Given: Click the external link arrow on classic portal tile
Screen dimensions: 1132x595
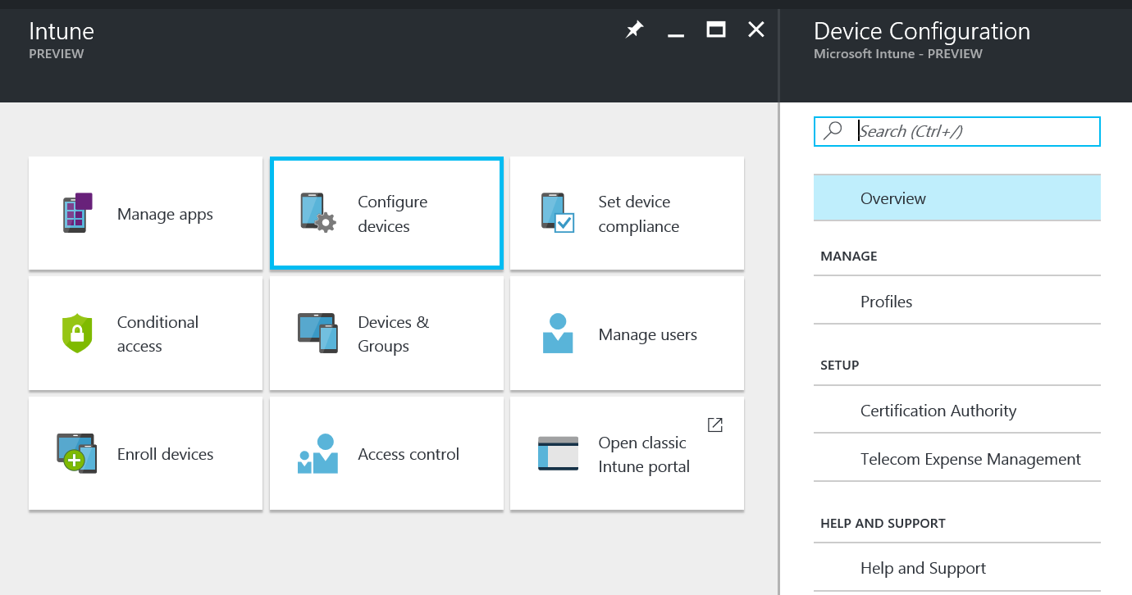Looking at the screenshot, I should point(714,425).
